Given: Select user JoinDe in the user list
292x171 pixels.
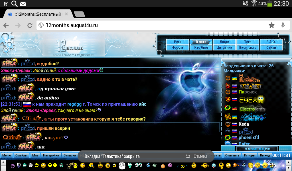Looking at the screenshot, I should (x=253, y=117).
